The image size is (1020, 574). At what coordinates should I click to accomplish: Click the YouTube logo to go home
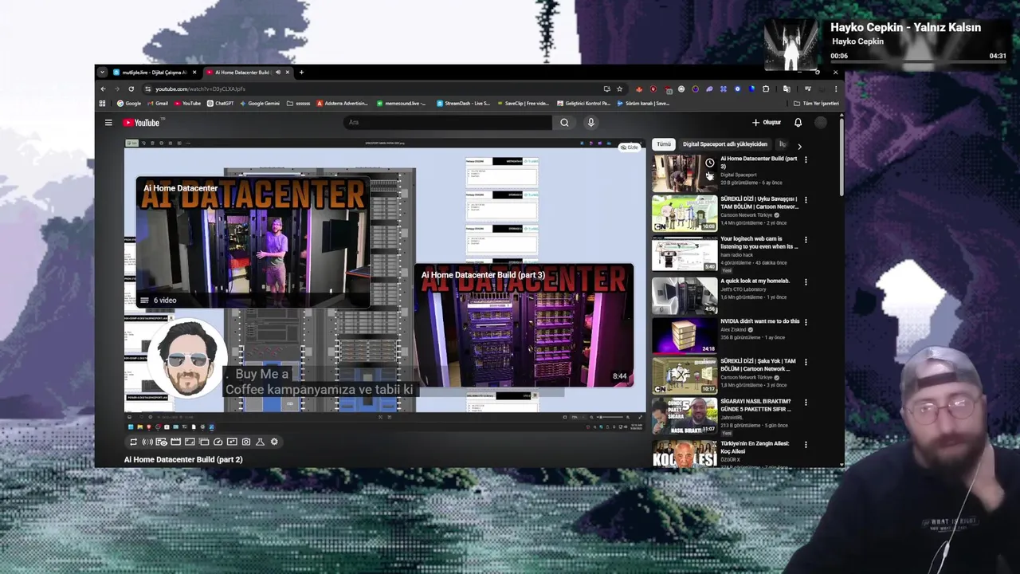tap(142, 123)
